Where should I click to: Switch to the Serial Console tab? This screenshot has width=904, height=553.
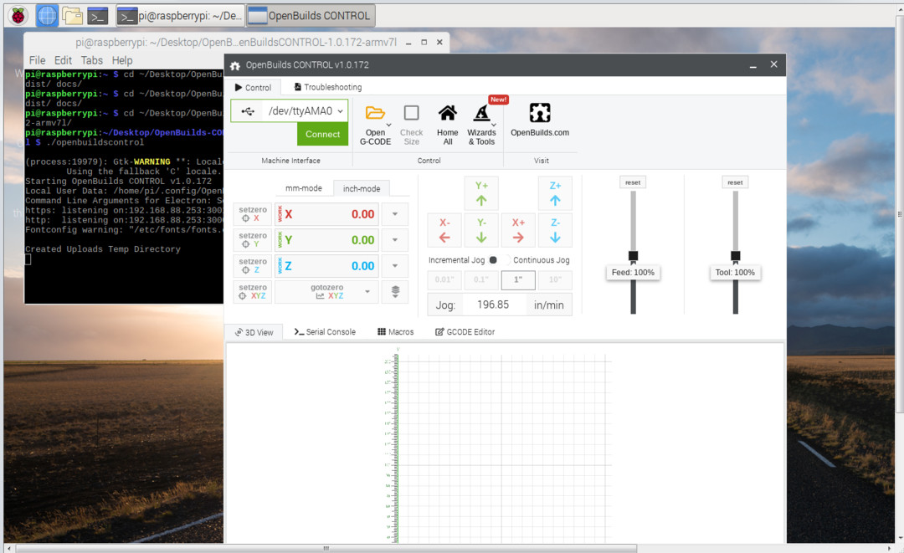(x=325, y=332)
